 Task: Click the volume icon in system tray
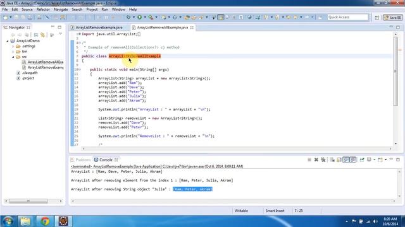[x=375, y=221]
